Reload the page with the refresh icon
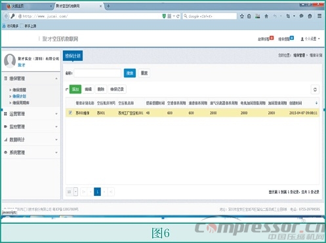This screenshot has width=326, height=243. coord(178,16)
